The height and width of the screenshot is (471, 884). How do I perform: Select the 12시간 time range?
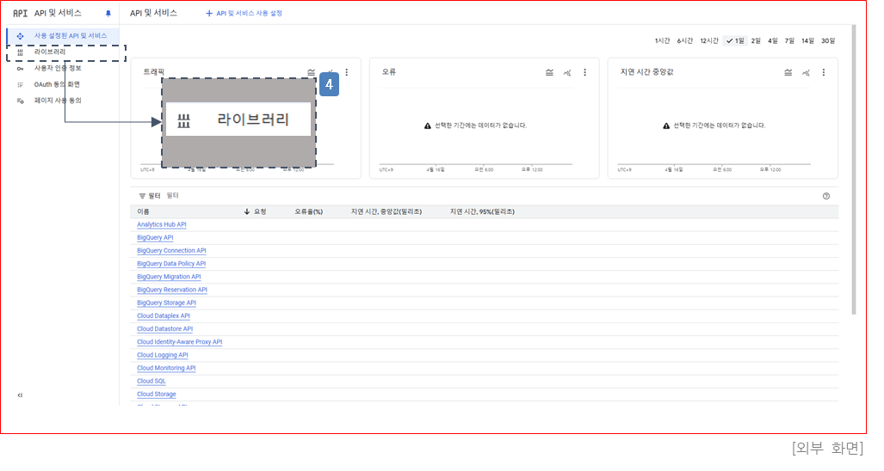click(x=708, y=40)
